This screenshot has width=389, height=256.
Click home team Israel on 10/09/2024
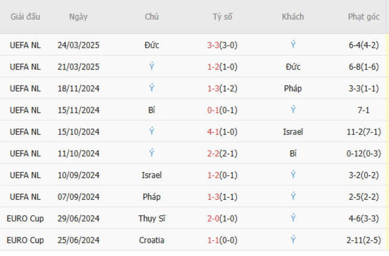pos(152,175)
